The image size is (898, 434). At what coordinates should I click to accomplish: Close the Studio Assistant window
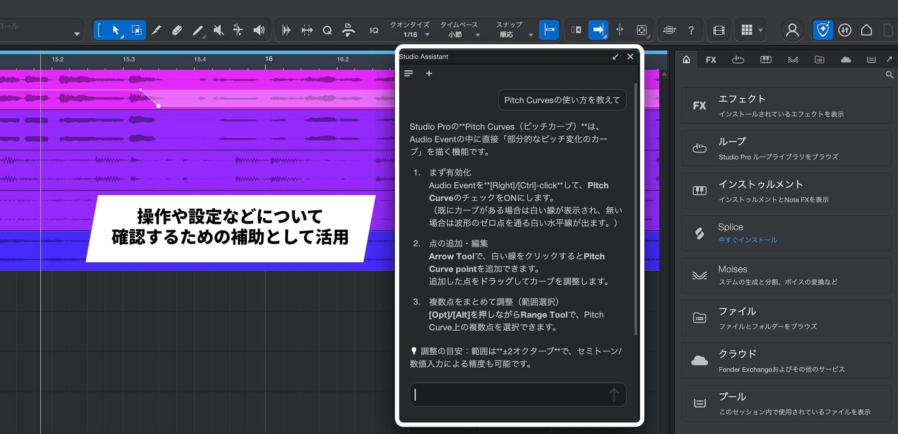pos(630,57)
